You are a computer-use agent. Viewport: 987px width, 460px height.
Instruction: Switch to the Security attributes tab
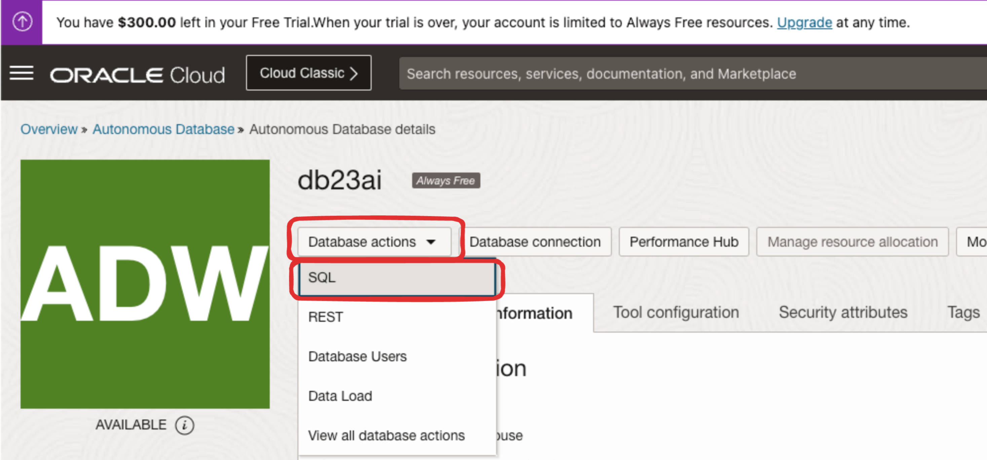[x=843, y=312]
